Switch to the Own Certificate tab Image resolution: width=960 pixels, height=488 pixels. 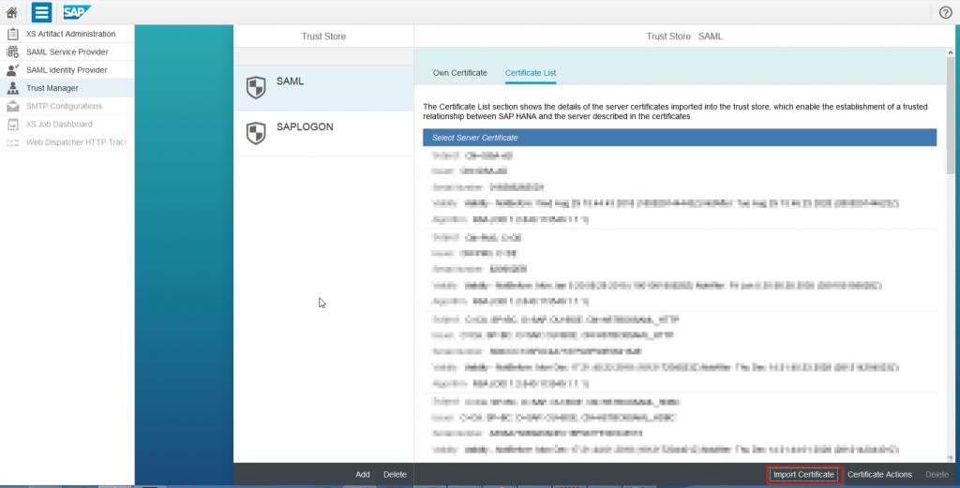point(459,73)
